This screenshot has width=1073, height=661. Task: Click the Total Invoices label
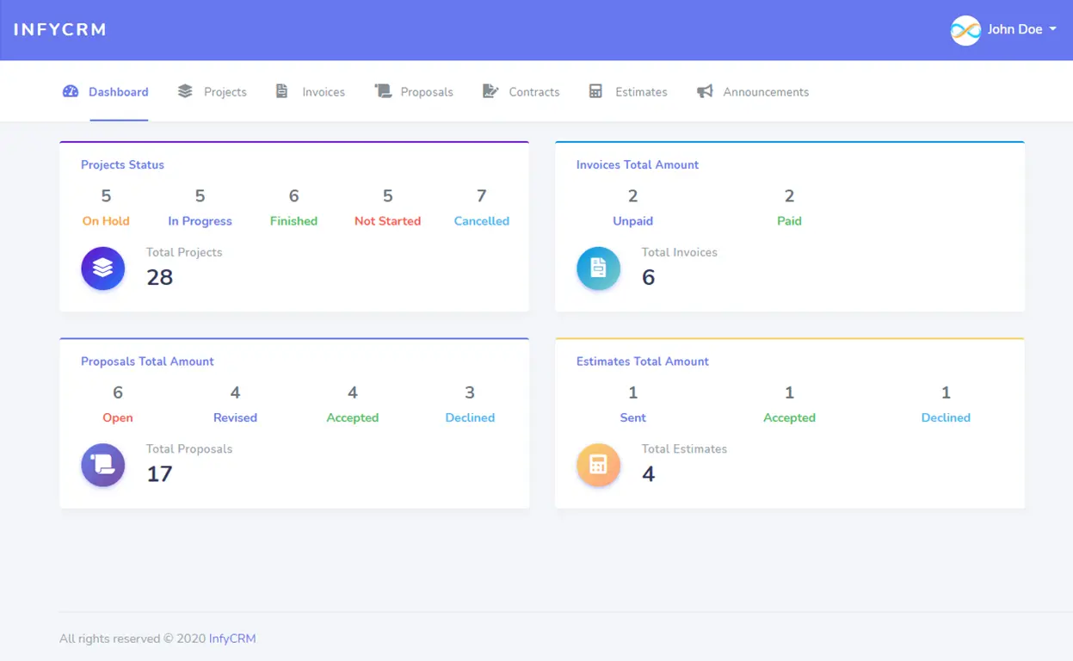pos(679,252)
